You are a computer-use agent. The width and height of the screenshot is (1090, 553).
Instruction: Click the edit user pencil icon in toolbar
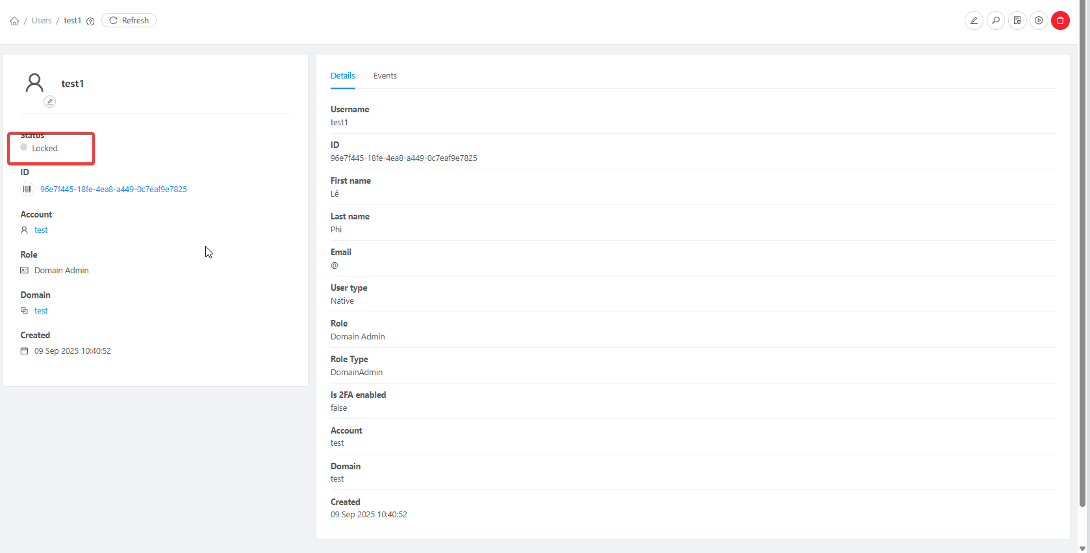(x=974, y=21)
